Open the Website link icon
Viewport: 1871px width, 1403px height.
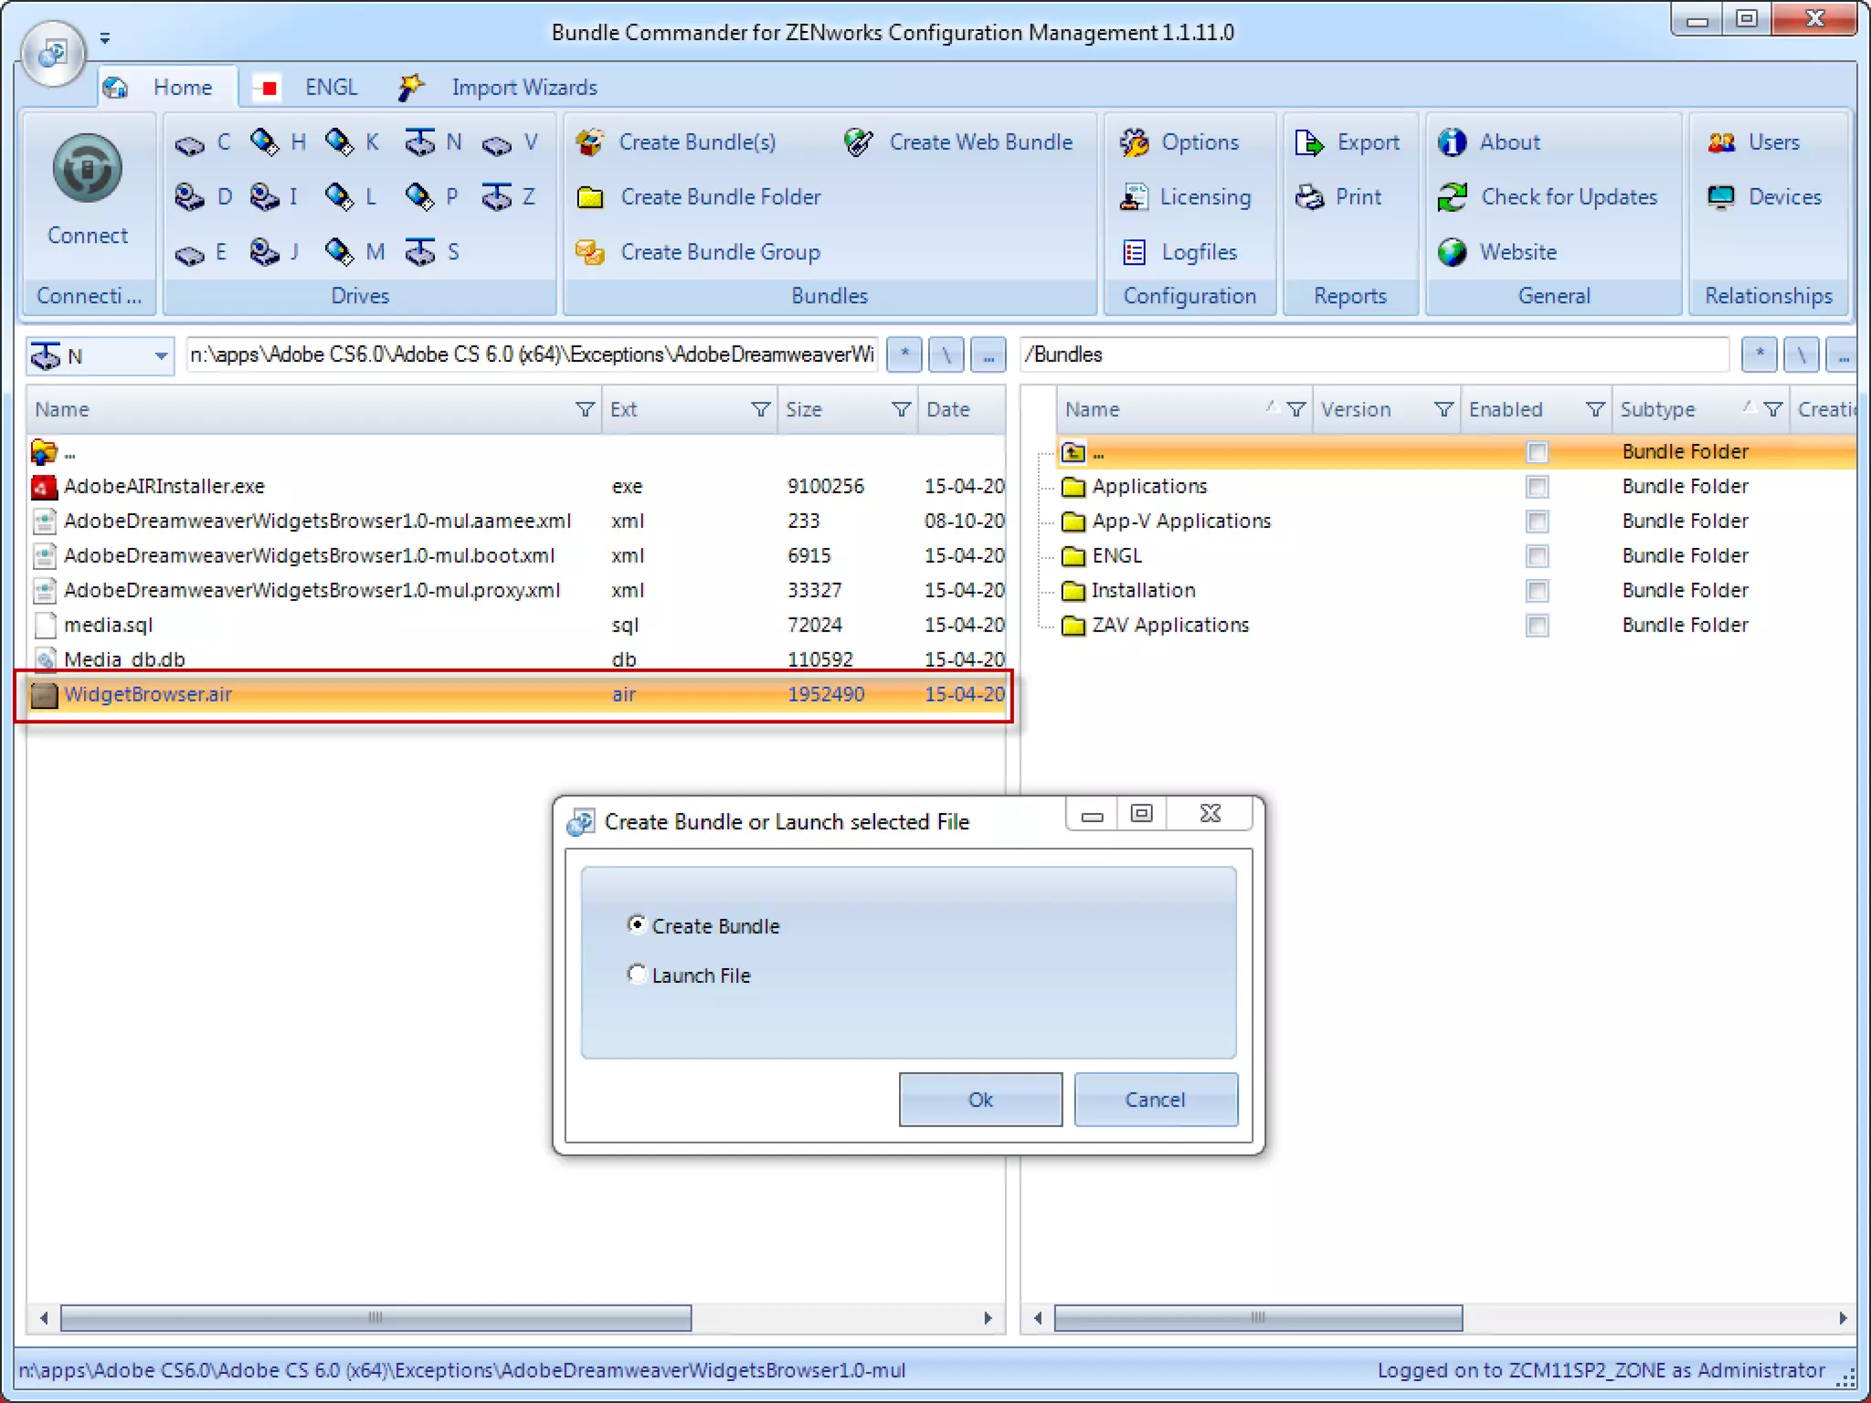click(1452, 252)
